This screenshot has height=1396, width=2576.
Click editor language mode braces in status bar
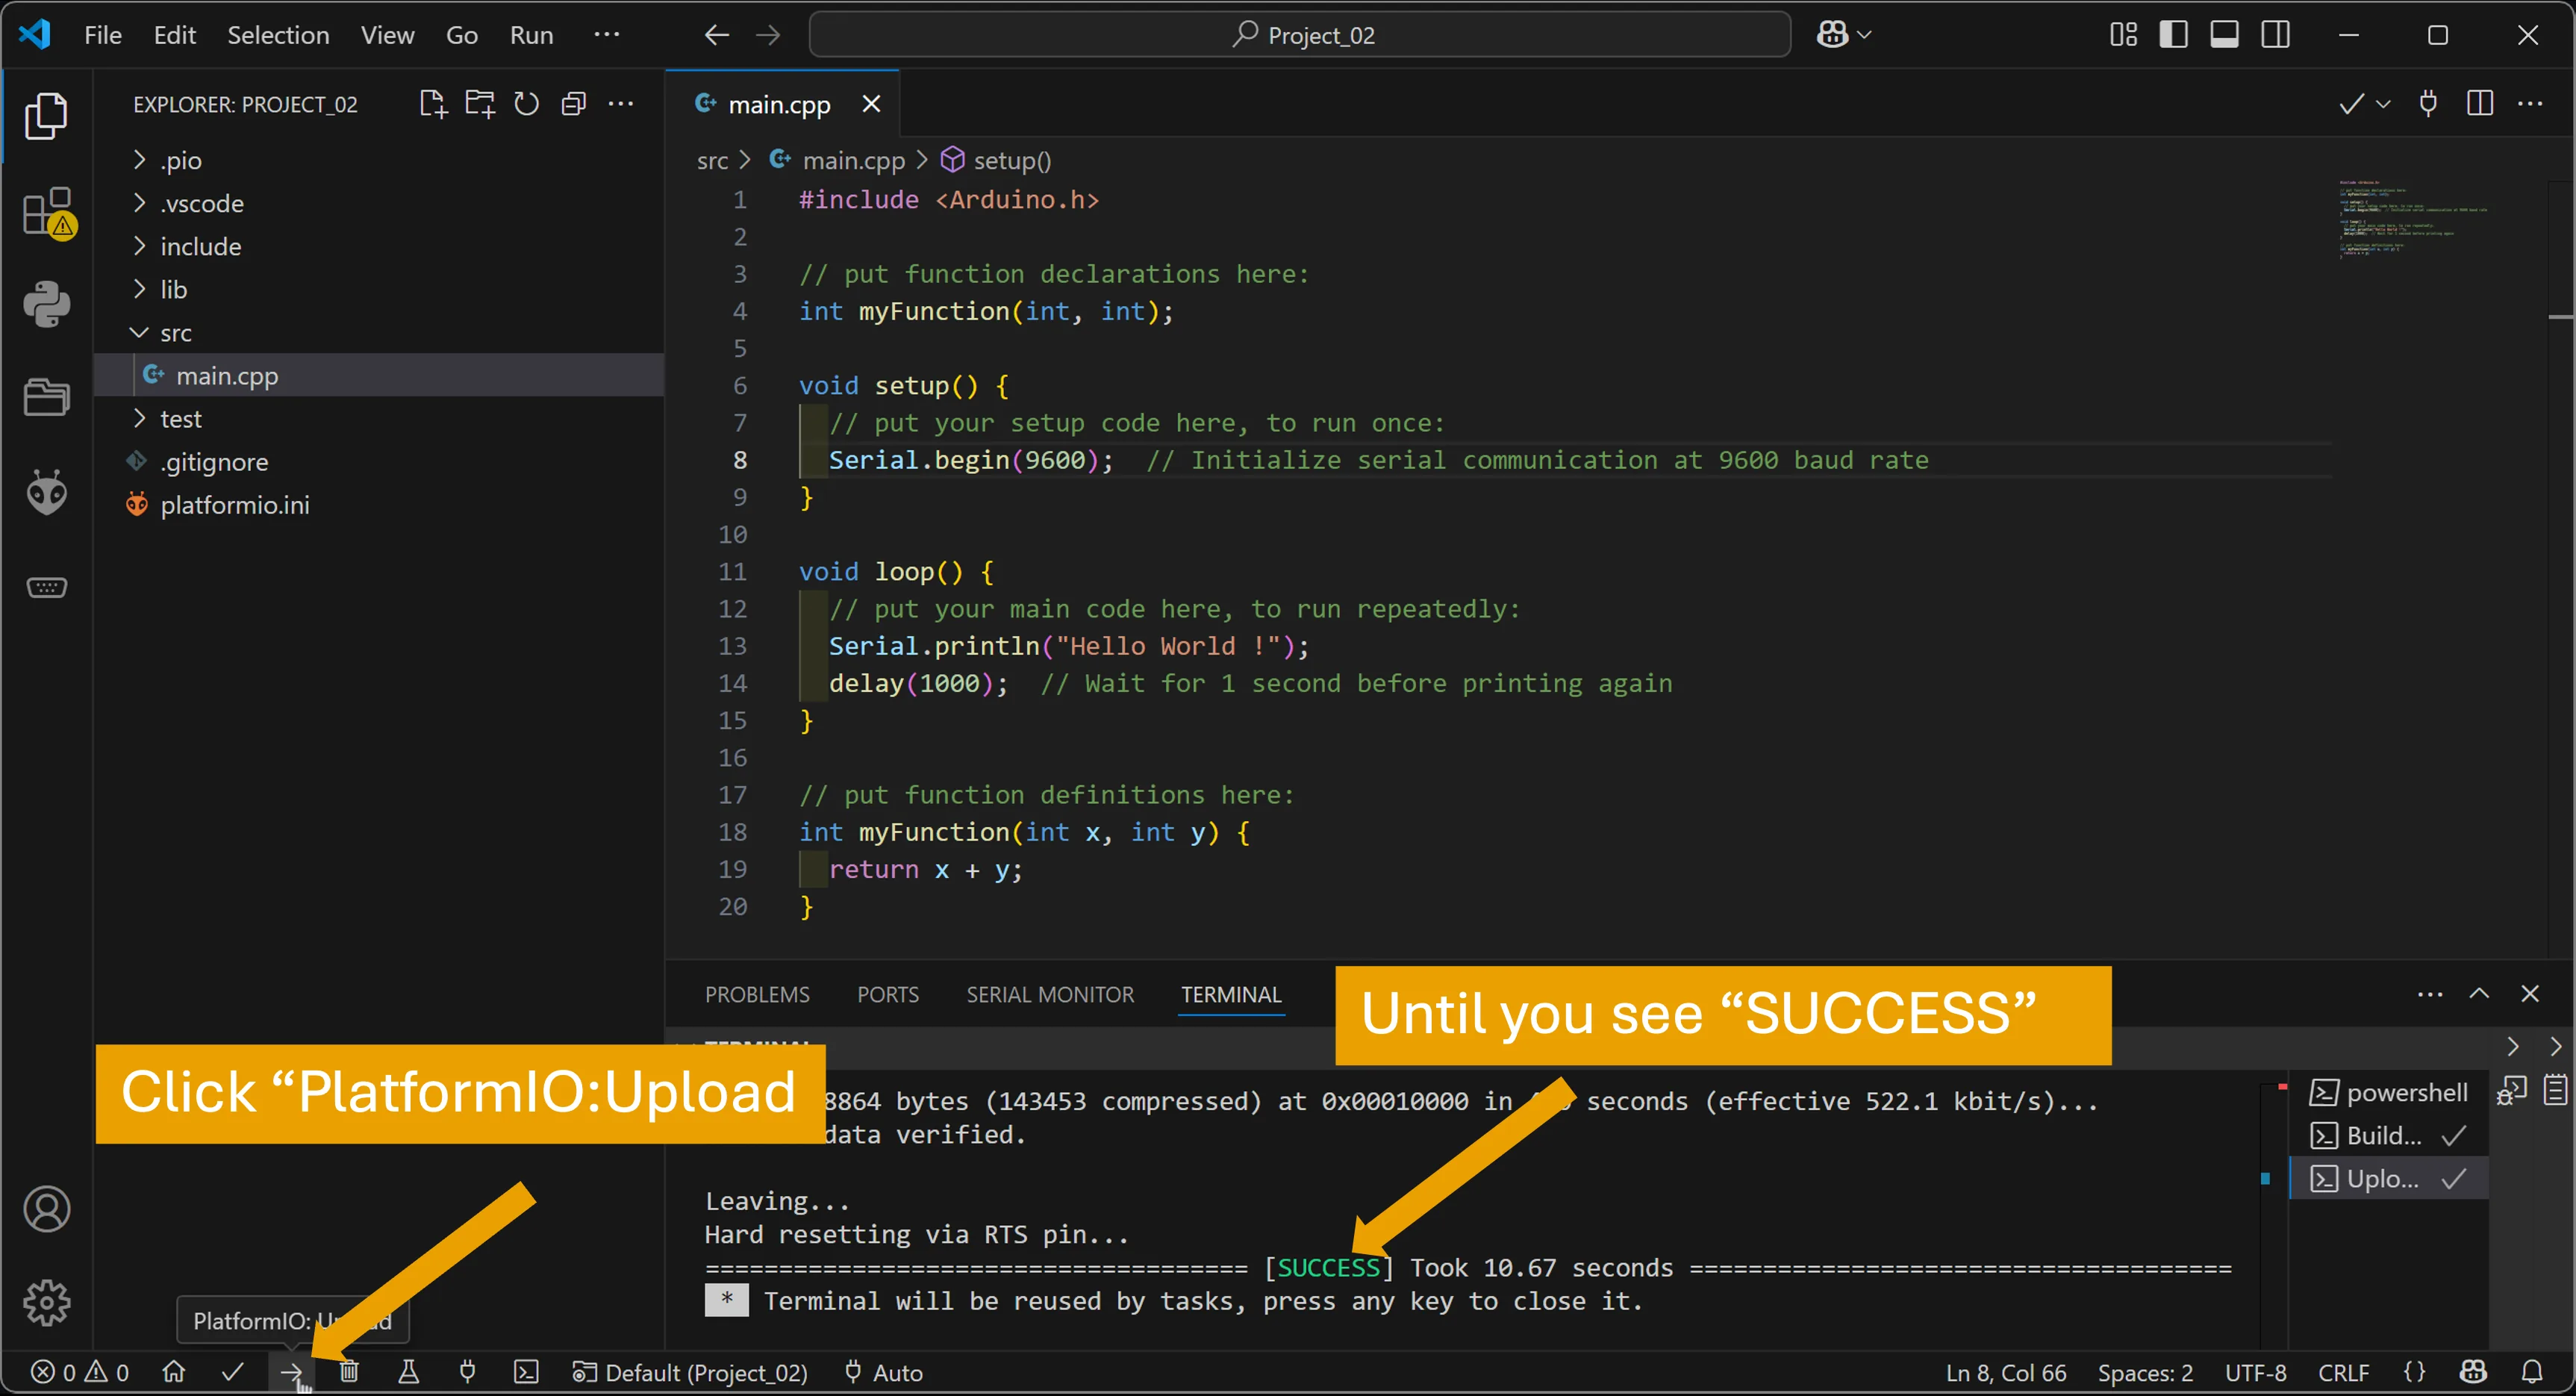pyautogui.click(x=2415, y=1372)
